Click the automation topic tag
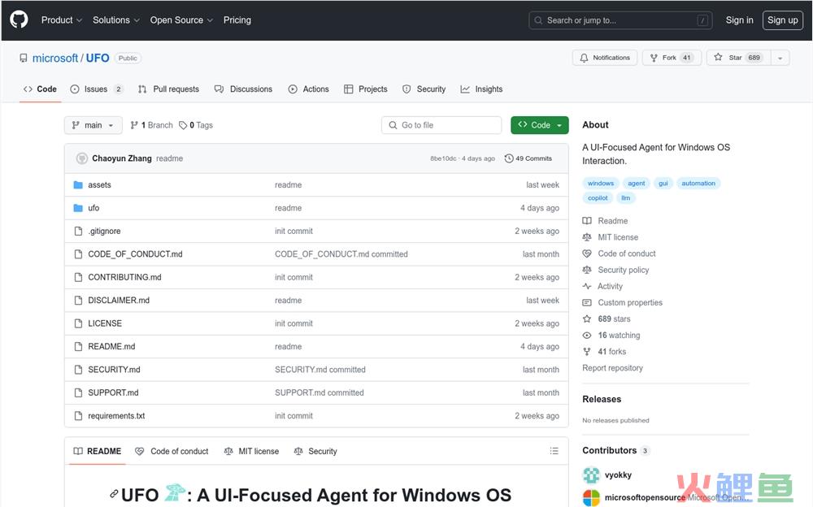The width and height of the screenshot is (813, 507). pyautogui.click(x=698, y=183)
